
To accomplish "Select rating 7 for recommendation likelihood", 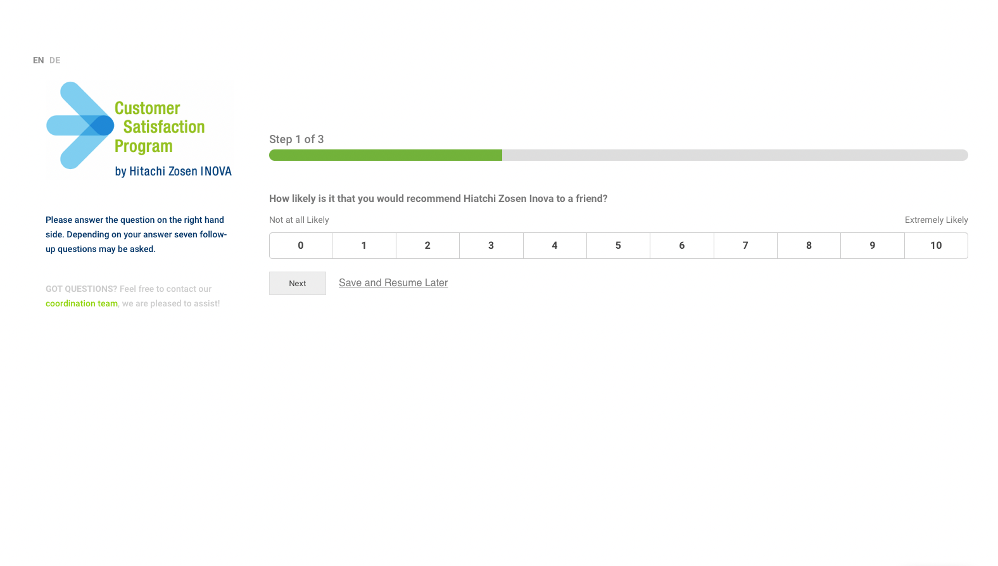I will click(x=745, y=246).
